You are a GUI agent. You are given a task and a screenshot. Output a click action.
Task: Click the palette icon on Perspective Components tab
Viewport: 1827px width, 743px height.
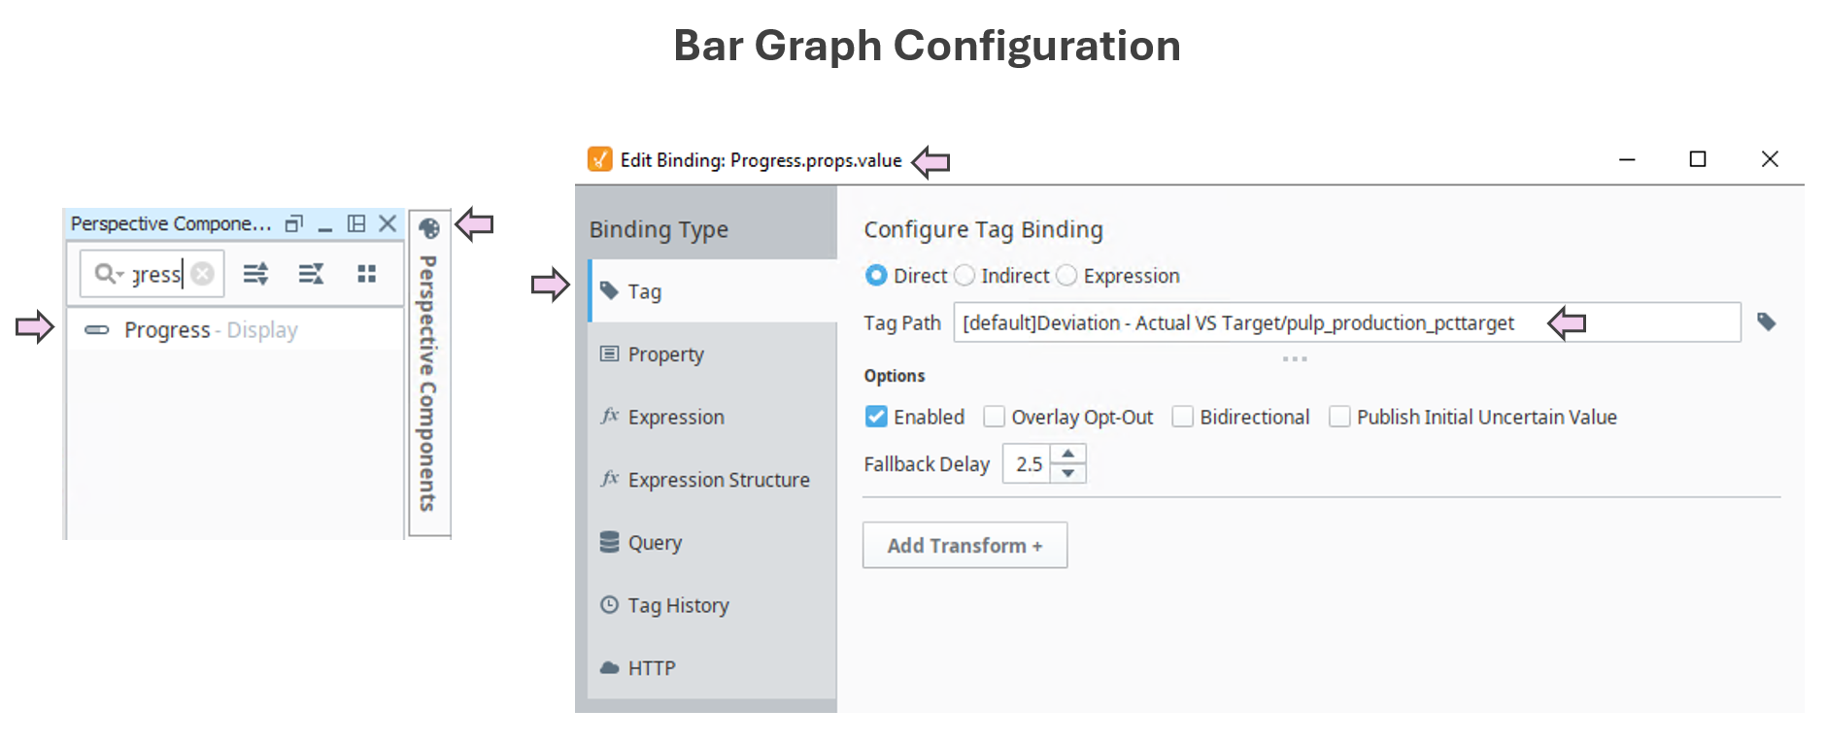pyautogui.click(x=428, y=228)
